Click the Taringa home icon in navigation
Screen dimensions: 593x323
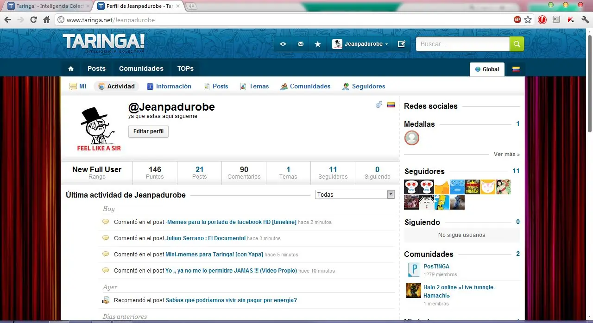(x=71, y=68)
